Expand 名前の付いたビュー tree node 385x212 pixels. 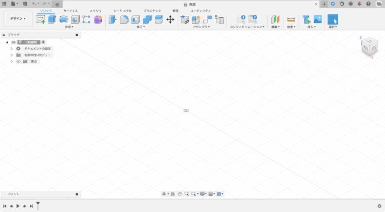(12, 55)
